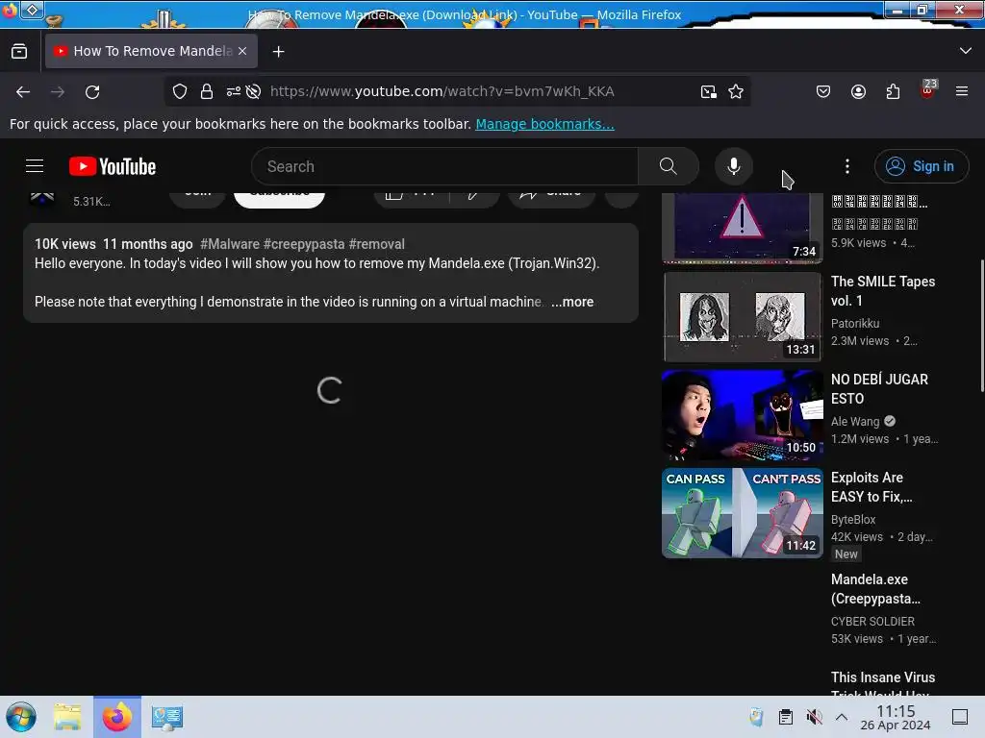Open the warning triangle video thumbnail 7:34

pos(742,229)
